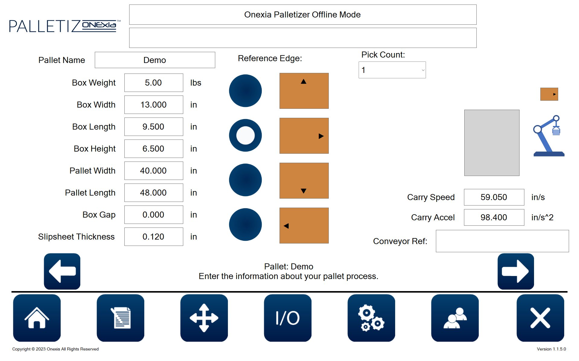The image size is (579, 361).
Task: Select the top reference edge radio button
Action: (x=245, y=90)
